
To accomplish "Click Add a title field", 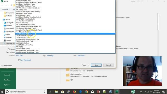I will [81, 56].
